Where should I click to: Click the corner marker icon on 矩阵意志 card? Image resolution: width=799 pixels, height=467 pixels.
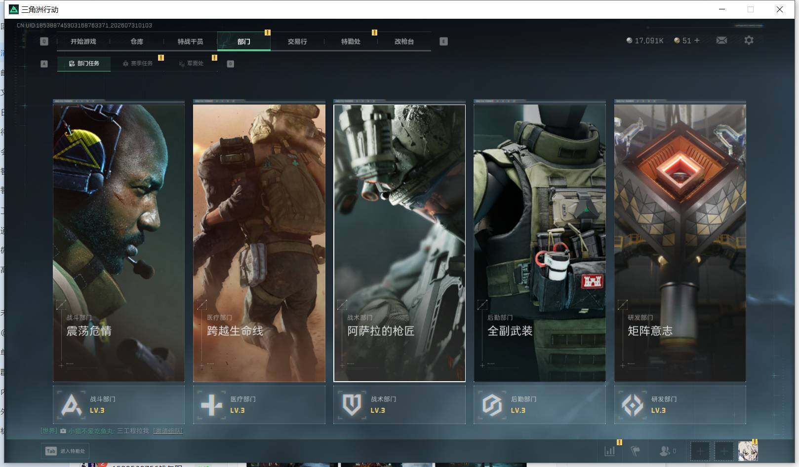(623, 305)
